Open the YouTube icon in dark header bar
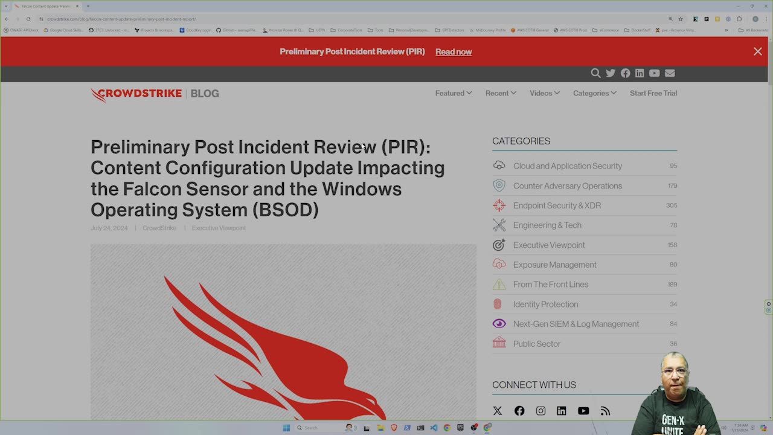 (654, 73)
